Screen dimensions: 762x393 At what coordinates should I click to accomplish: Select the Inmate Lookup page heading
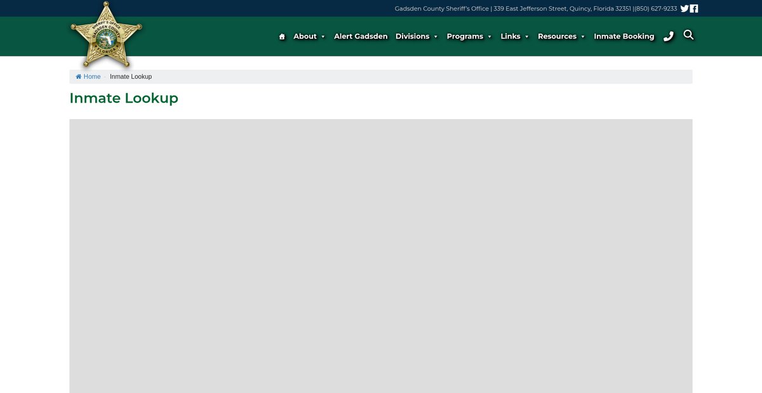click(x=124, y=98)
